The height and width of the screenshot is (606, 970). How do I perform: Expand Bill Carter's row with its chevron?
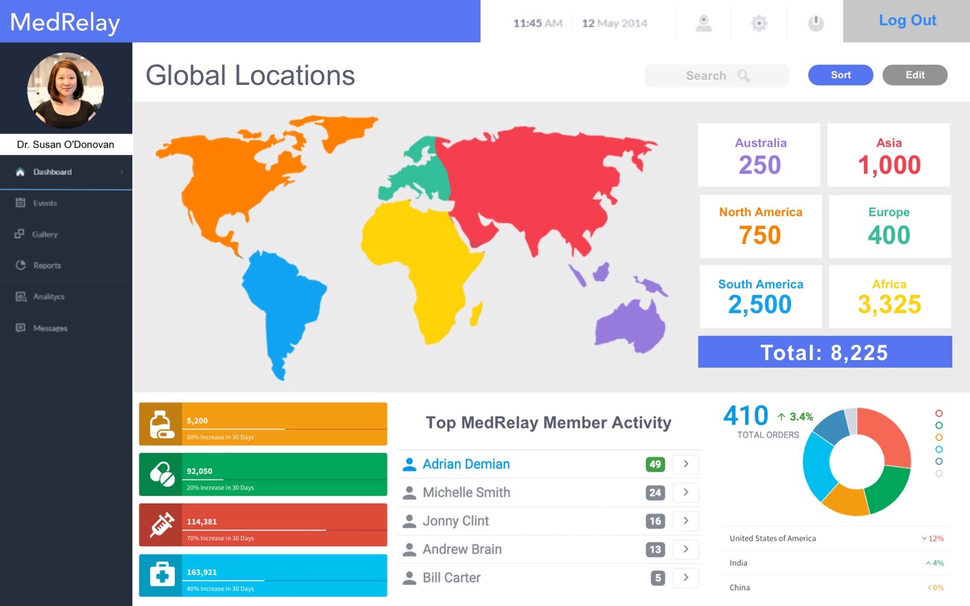(686, 578)
